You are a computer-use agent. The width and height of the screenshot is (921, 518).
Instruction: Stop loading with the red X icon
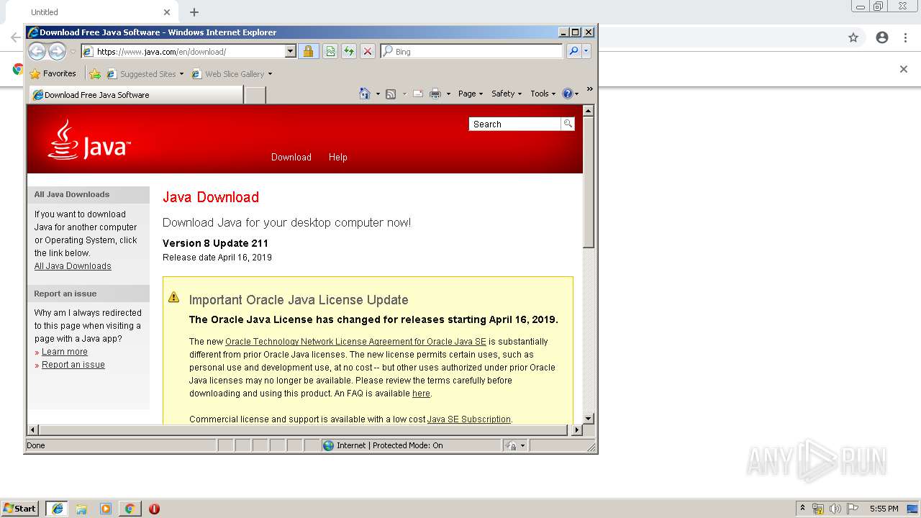click(368, 51)
